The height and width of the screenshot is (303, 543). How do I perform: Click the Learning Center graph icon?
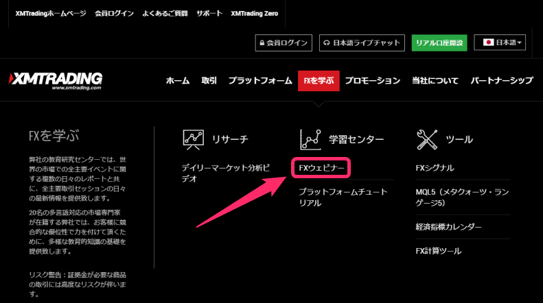[x=310, y=139]
